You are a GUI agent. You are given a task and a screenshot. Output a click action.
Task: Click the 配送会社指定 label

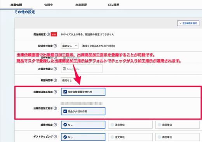[45, 46]
